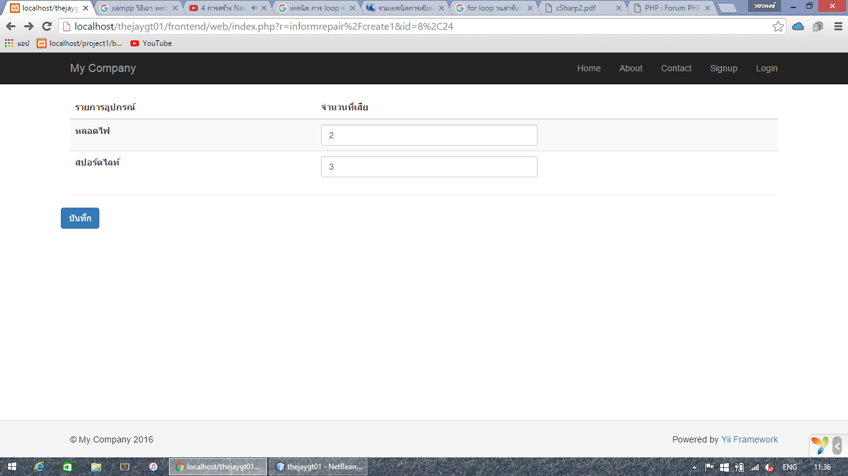This screenshot has width=848, height=476.
Task: Open the Login page
Action: click(x=767, y=68)
